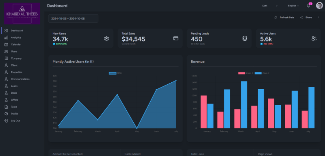325x156 pixels.
Task: Click the Client person icon
Action: tap(6, 65)
